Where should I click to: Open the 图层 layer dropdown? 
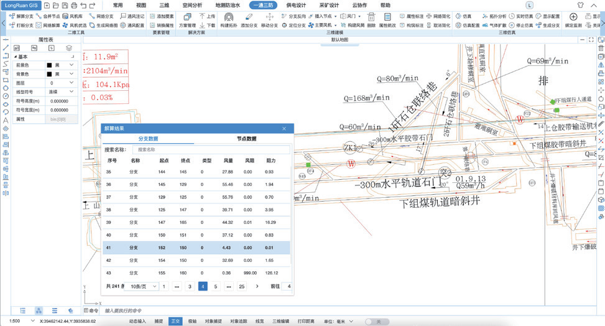point(72,83)
